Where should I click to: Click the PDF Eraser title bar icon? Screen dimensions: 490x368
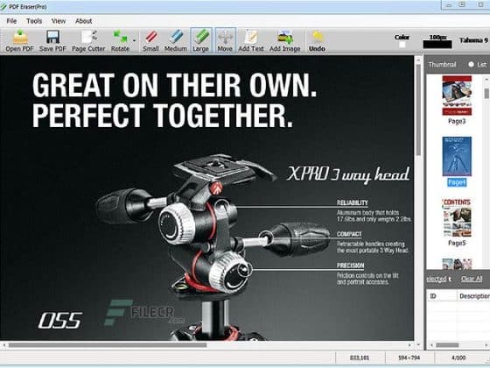coord(3,7)
